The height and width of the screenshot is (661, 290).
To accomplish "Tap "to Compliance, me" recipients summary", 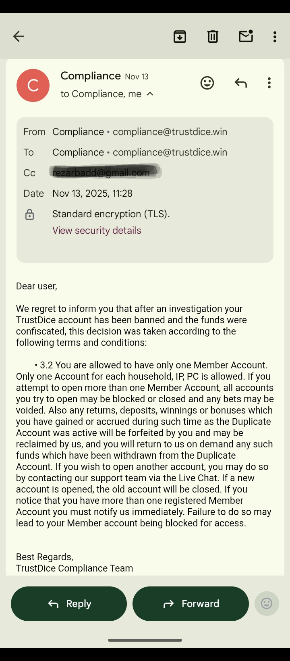I will (101, 94).
